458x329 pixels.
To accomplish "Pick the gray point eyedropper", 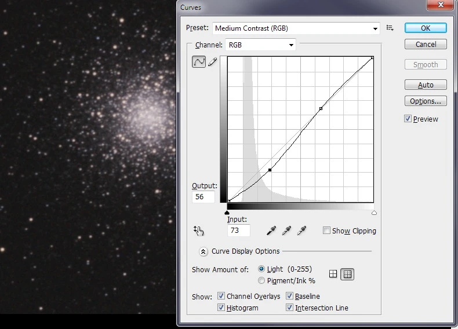I will point(286,231).
